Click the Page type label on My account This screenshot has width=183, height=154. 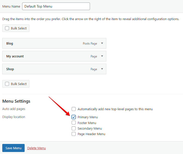pyautogui.click(x=94, y=56)
